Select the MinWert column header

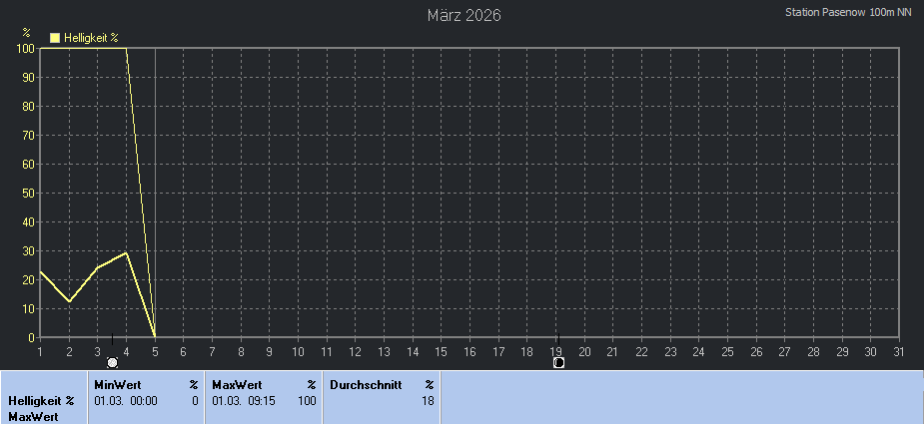(x=116, y=384)
